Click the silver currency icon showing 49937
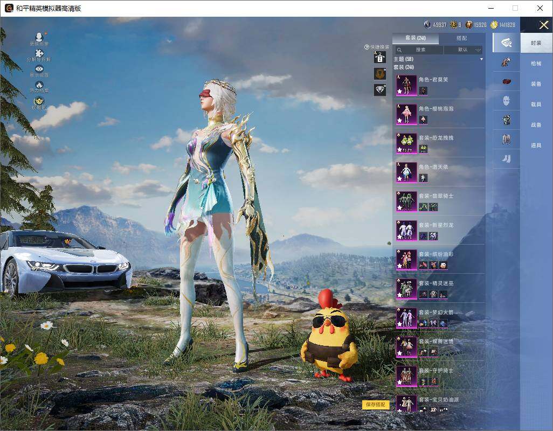Viewport: 553px width, 431px height. tap(427, 25)
